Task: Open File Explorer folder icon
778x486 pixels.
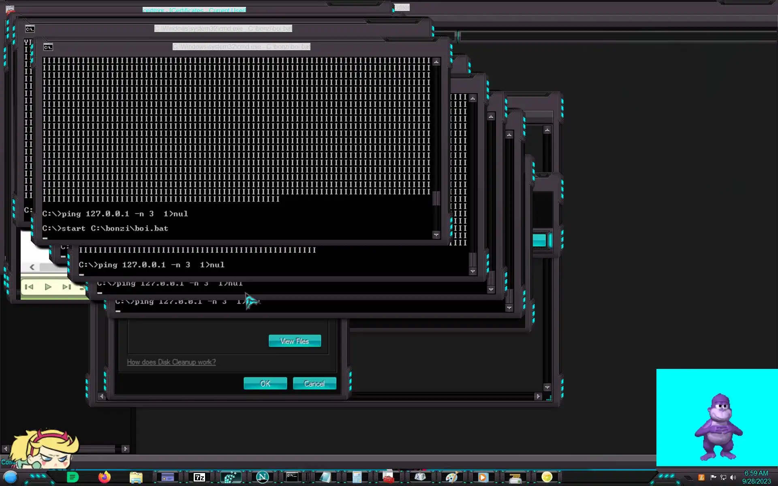Action: point(136,477)
